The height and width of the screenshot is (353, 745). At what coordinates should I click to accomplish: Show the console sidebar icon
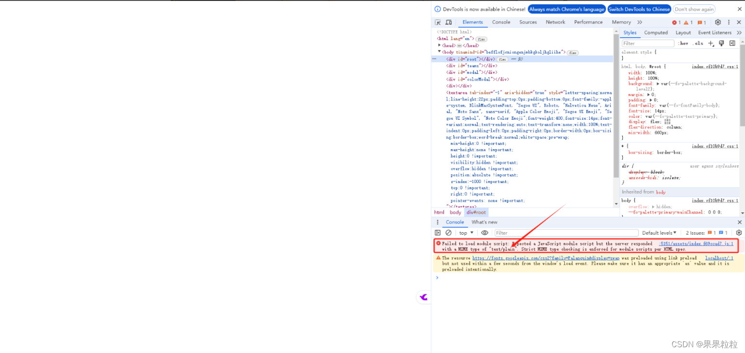point(438,233)
